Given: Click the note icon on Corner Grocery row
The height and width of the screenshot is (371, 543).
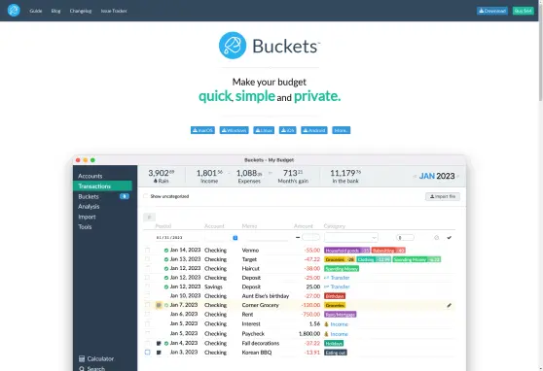Looking at the screenshot, I should point(159,305).
